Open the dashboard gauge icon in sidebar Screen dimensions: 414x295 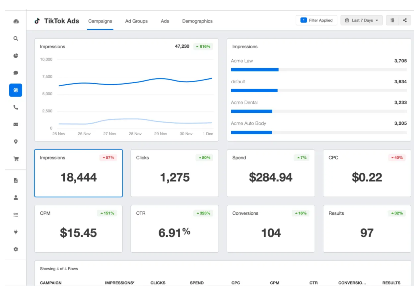pos(16,21)
